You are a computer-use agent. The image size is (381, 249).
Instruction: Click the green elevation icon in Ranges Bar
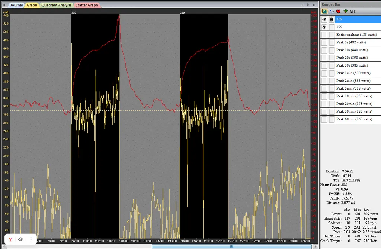345,12
